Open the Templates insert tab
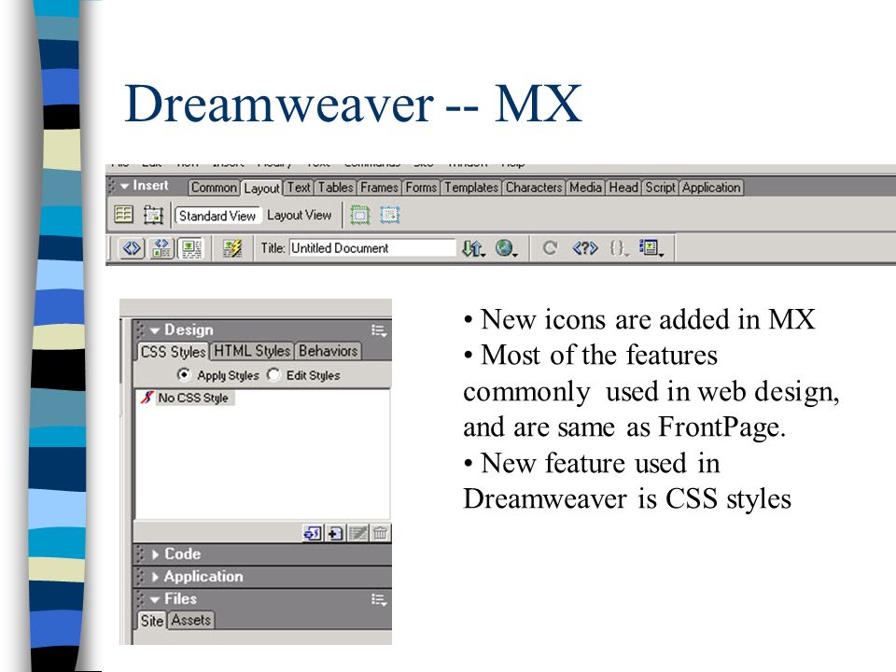The height and width of the screenshot is (672, 896). point(471,188)
